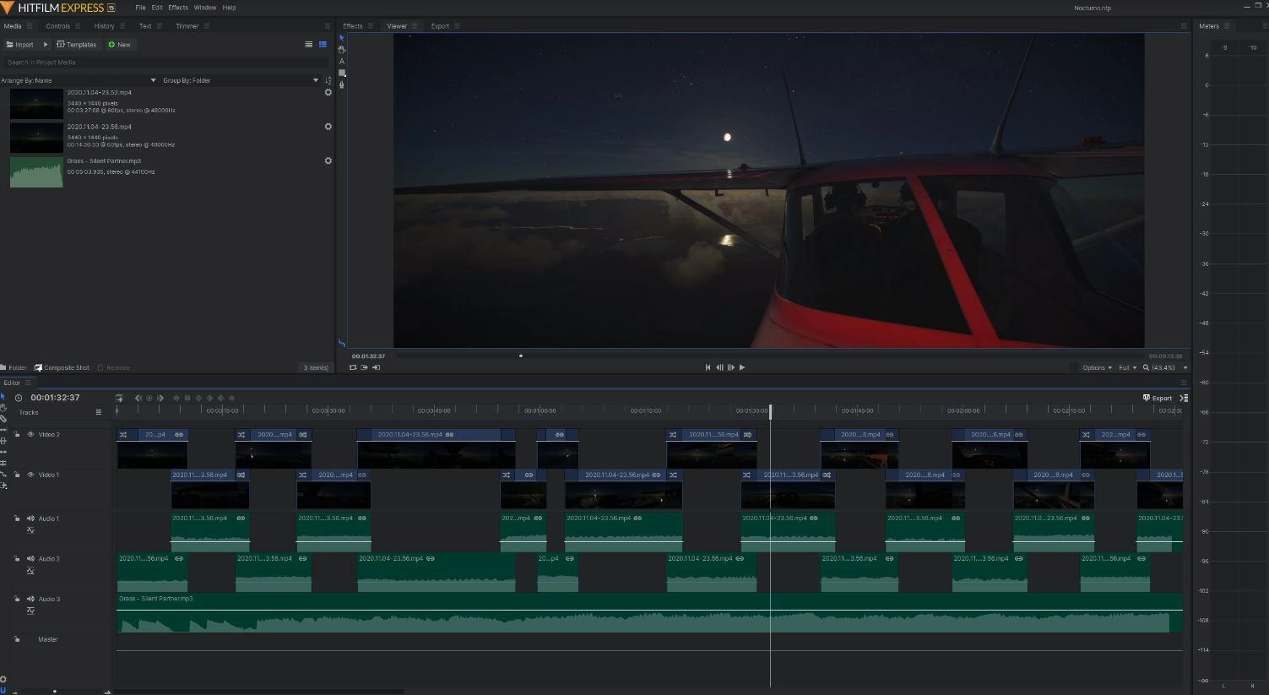Switch to the Export tab beside Viewer
Screen dimensions: 1269x695
pos(440,26)
